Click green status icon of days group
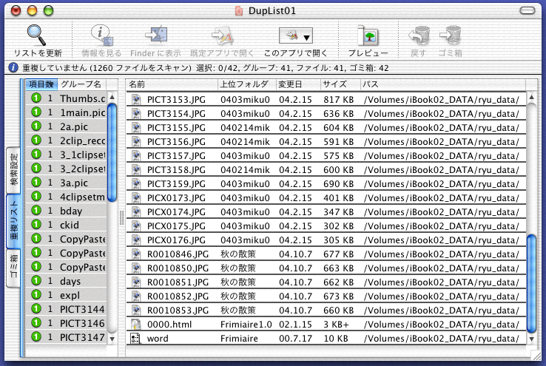 point(36,281)
